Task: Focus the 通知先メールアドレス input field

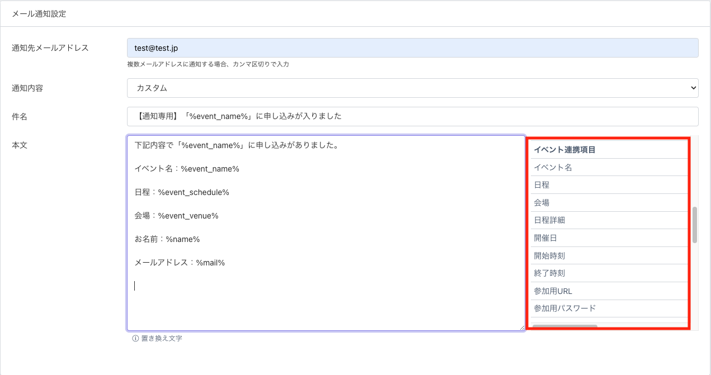Action: [412, 48]
